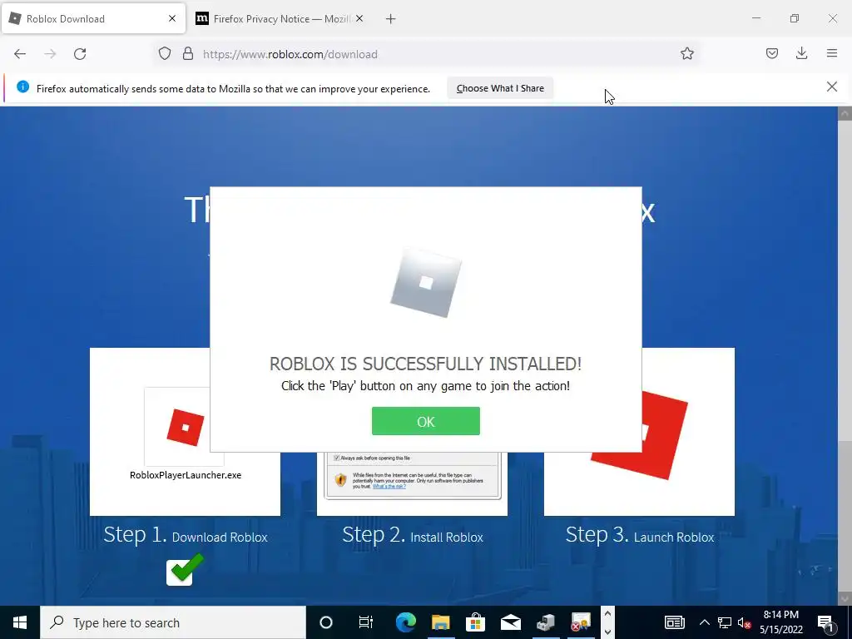
Task: Open the Windows Start menu
Action: [20, 622]
